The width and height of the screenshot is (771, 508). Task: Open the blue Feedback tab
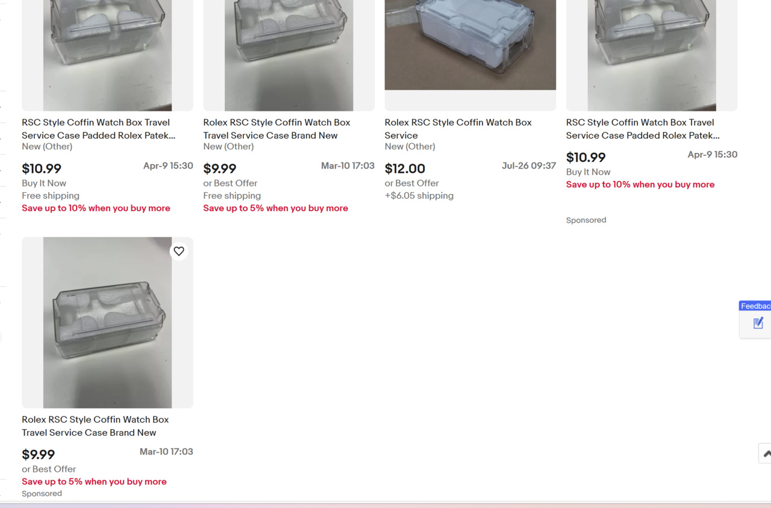(755, 306)
